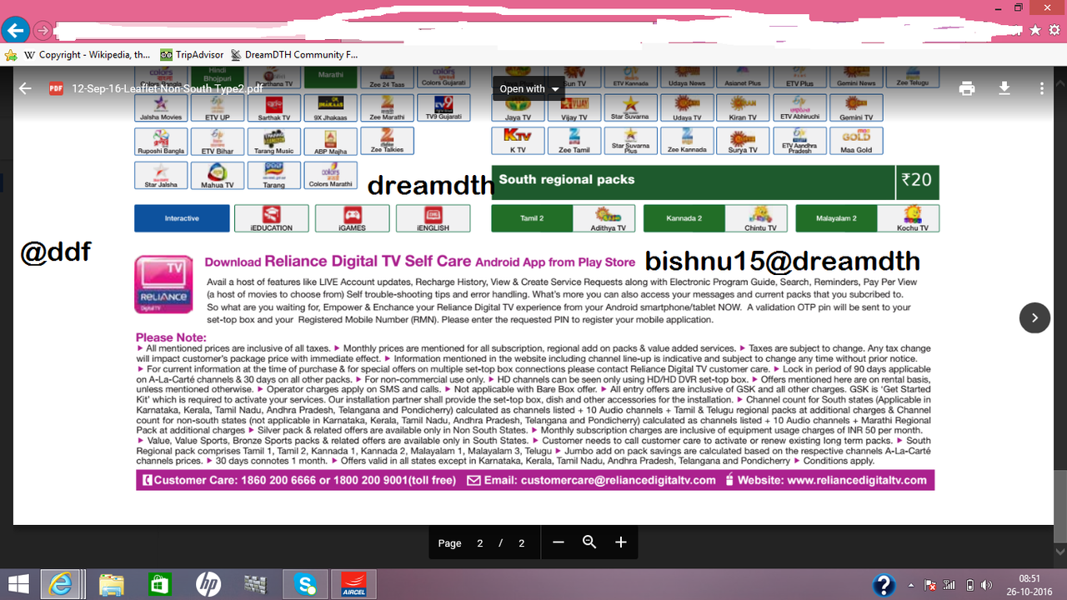
Task: Expand the Open with dropdown
Action: (529, 88)
